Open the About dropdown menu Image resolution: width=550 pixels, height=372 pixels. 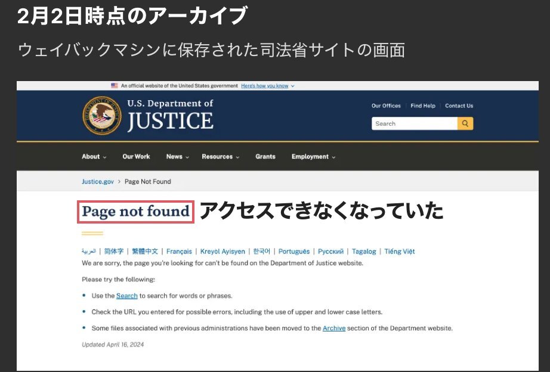tap(94, 157)
